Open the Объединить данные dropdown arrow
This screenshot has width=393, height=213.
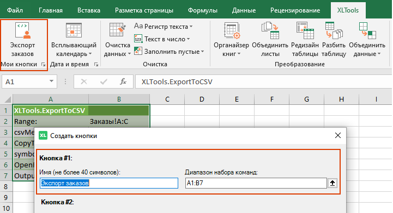[379, 54]
